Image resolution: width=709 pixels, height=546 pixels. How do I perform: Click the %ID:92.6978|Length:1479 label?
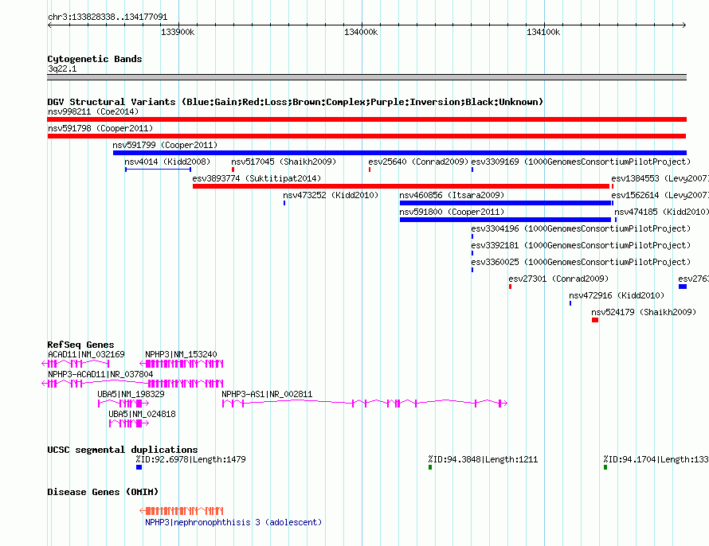click(x=191, y=460)
